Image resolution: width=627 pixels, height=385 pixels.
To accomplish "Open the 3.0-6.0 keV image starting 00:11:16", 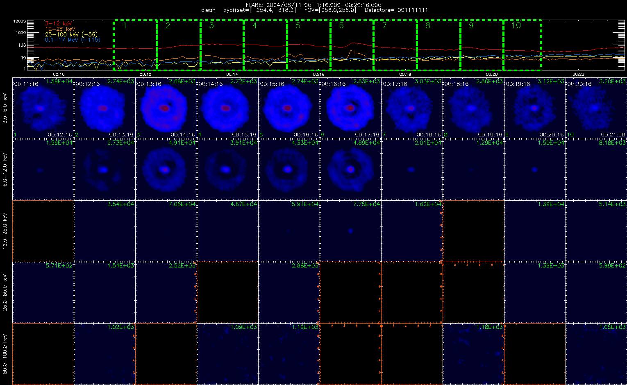I will [x=43, y=108].
